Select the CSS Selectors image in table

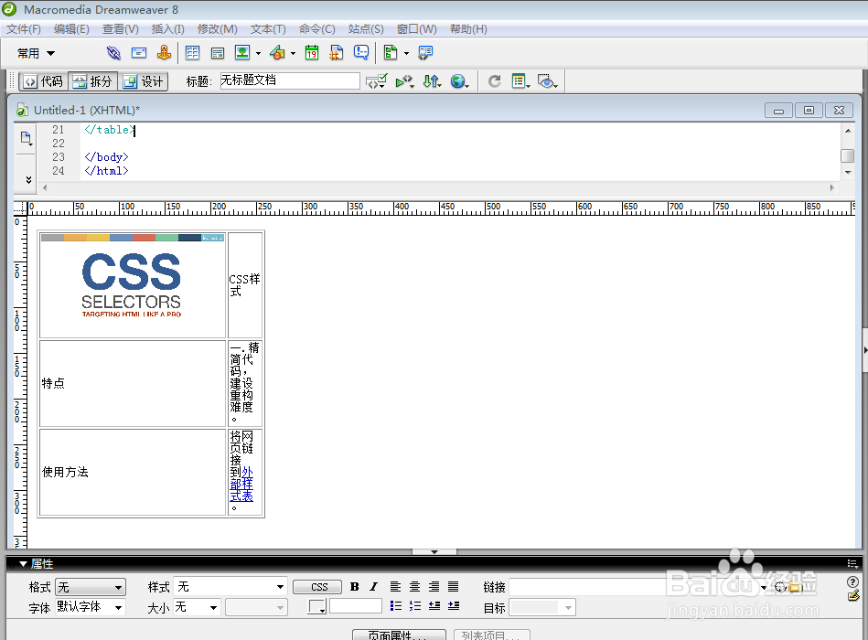(x=133, y=285)
